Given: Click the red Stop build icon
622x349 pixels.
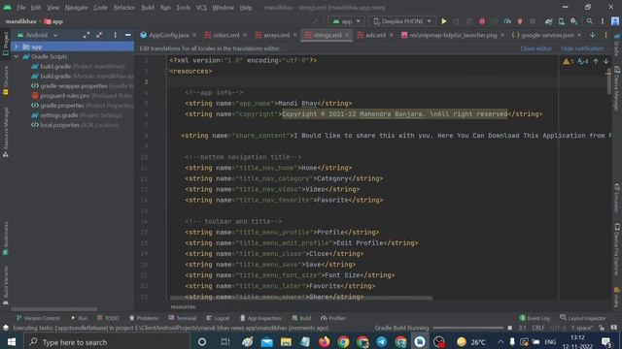Looking at the screenshot, I should click(x=482, y=21).
